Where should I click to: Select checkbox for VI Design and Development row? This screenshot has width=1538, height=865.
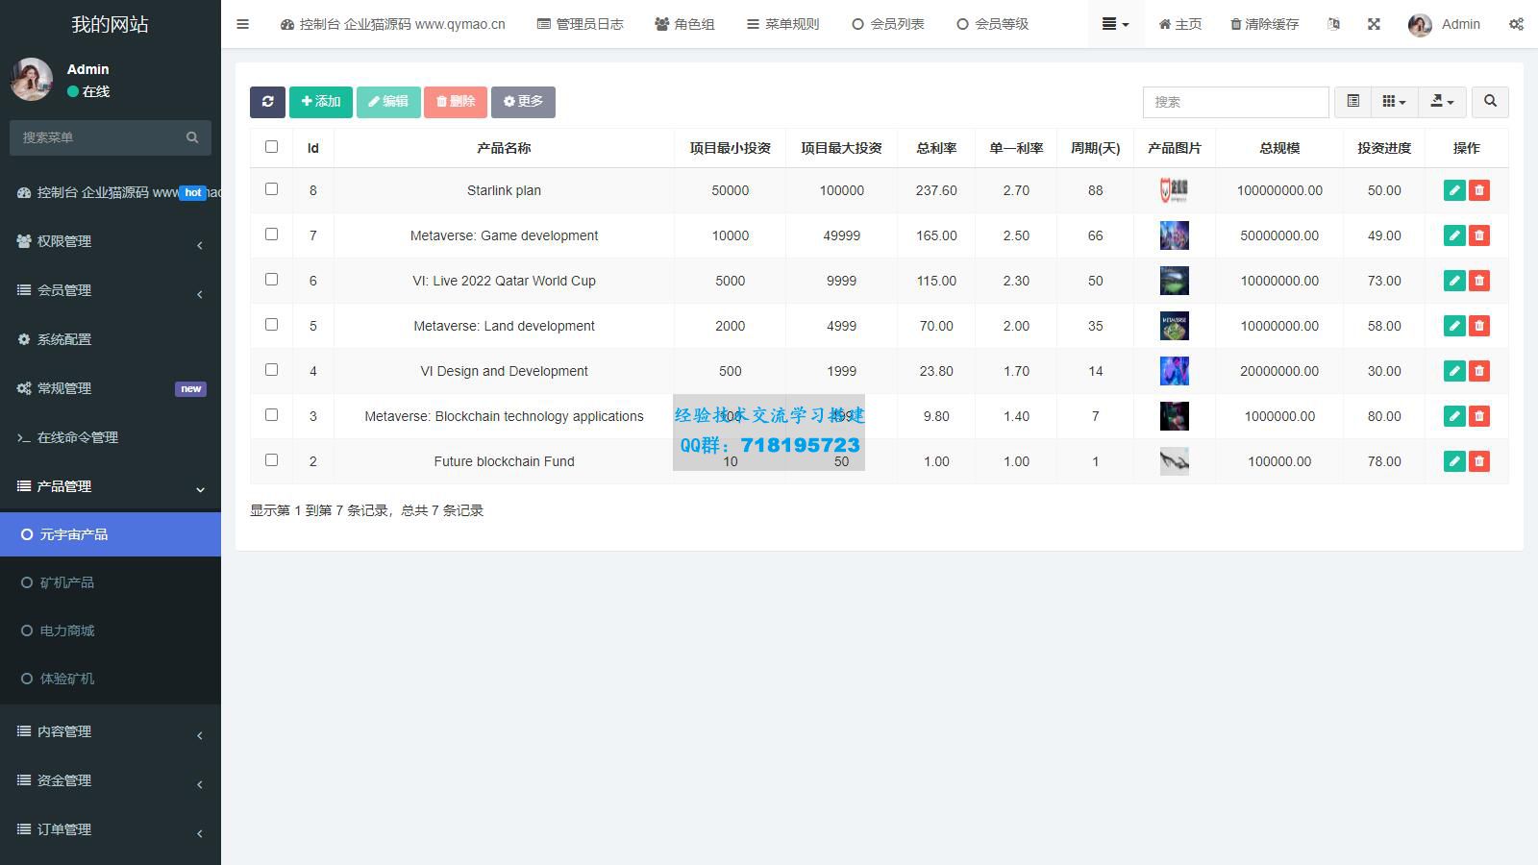point(271,370)
